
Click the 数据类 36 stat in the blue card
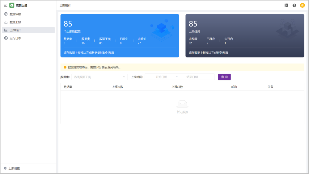pyautogui.click(x=86, y=41)
